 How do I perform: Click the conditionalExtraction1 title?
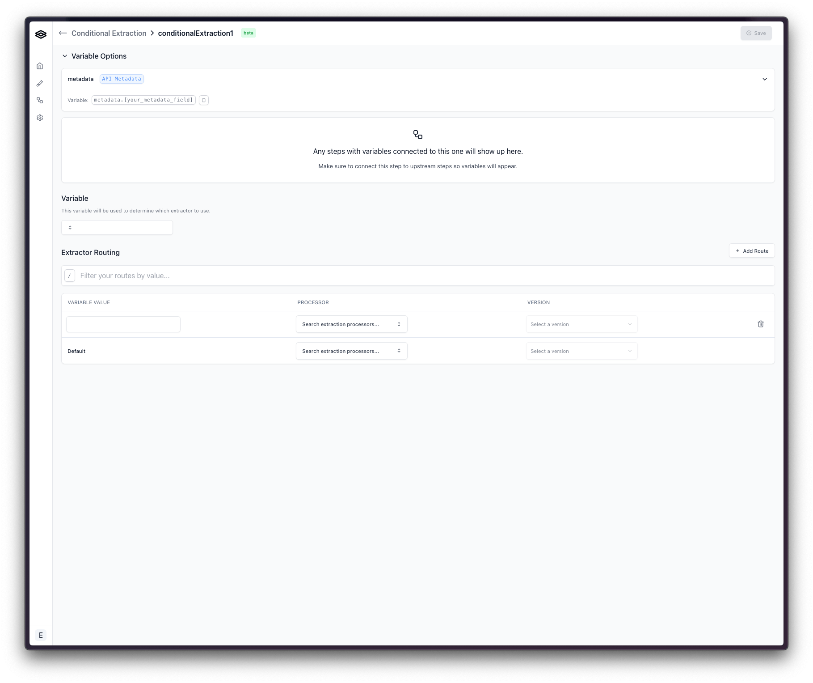(196, 33)
